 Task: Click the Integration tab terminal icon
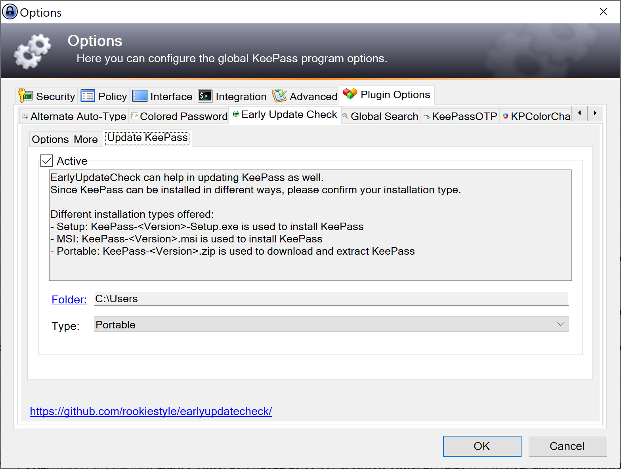(205, 96)
